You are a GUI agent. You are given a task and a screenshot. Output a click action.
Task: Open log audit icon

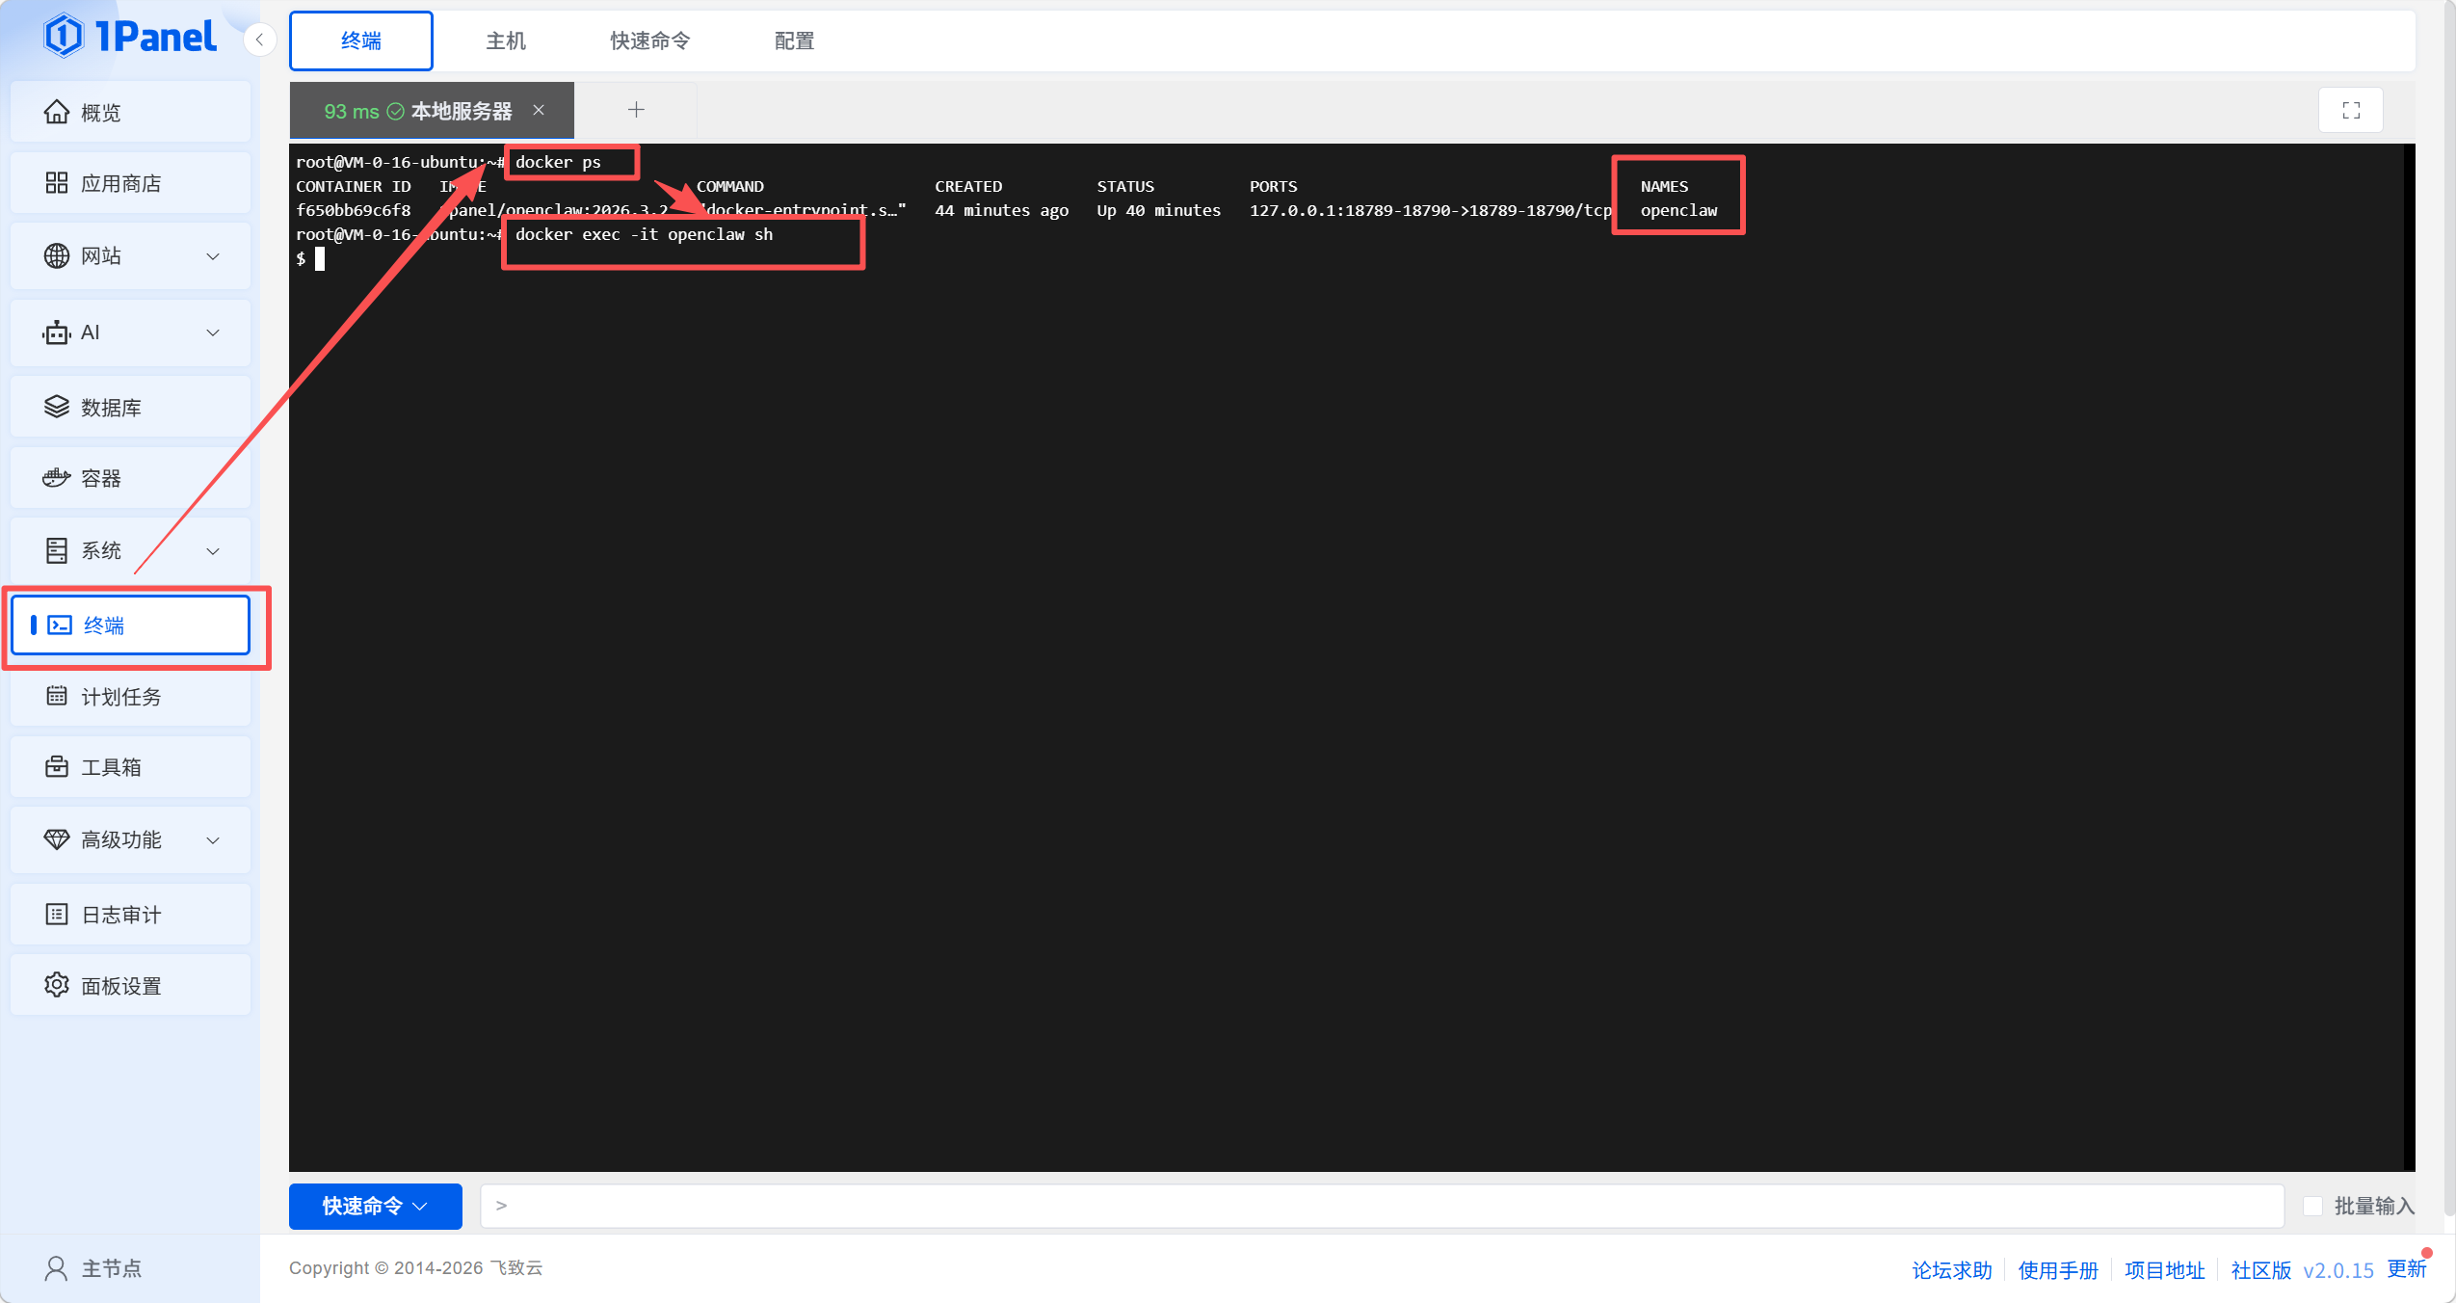(57, 914)
